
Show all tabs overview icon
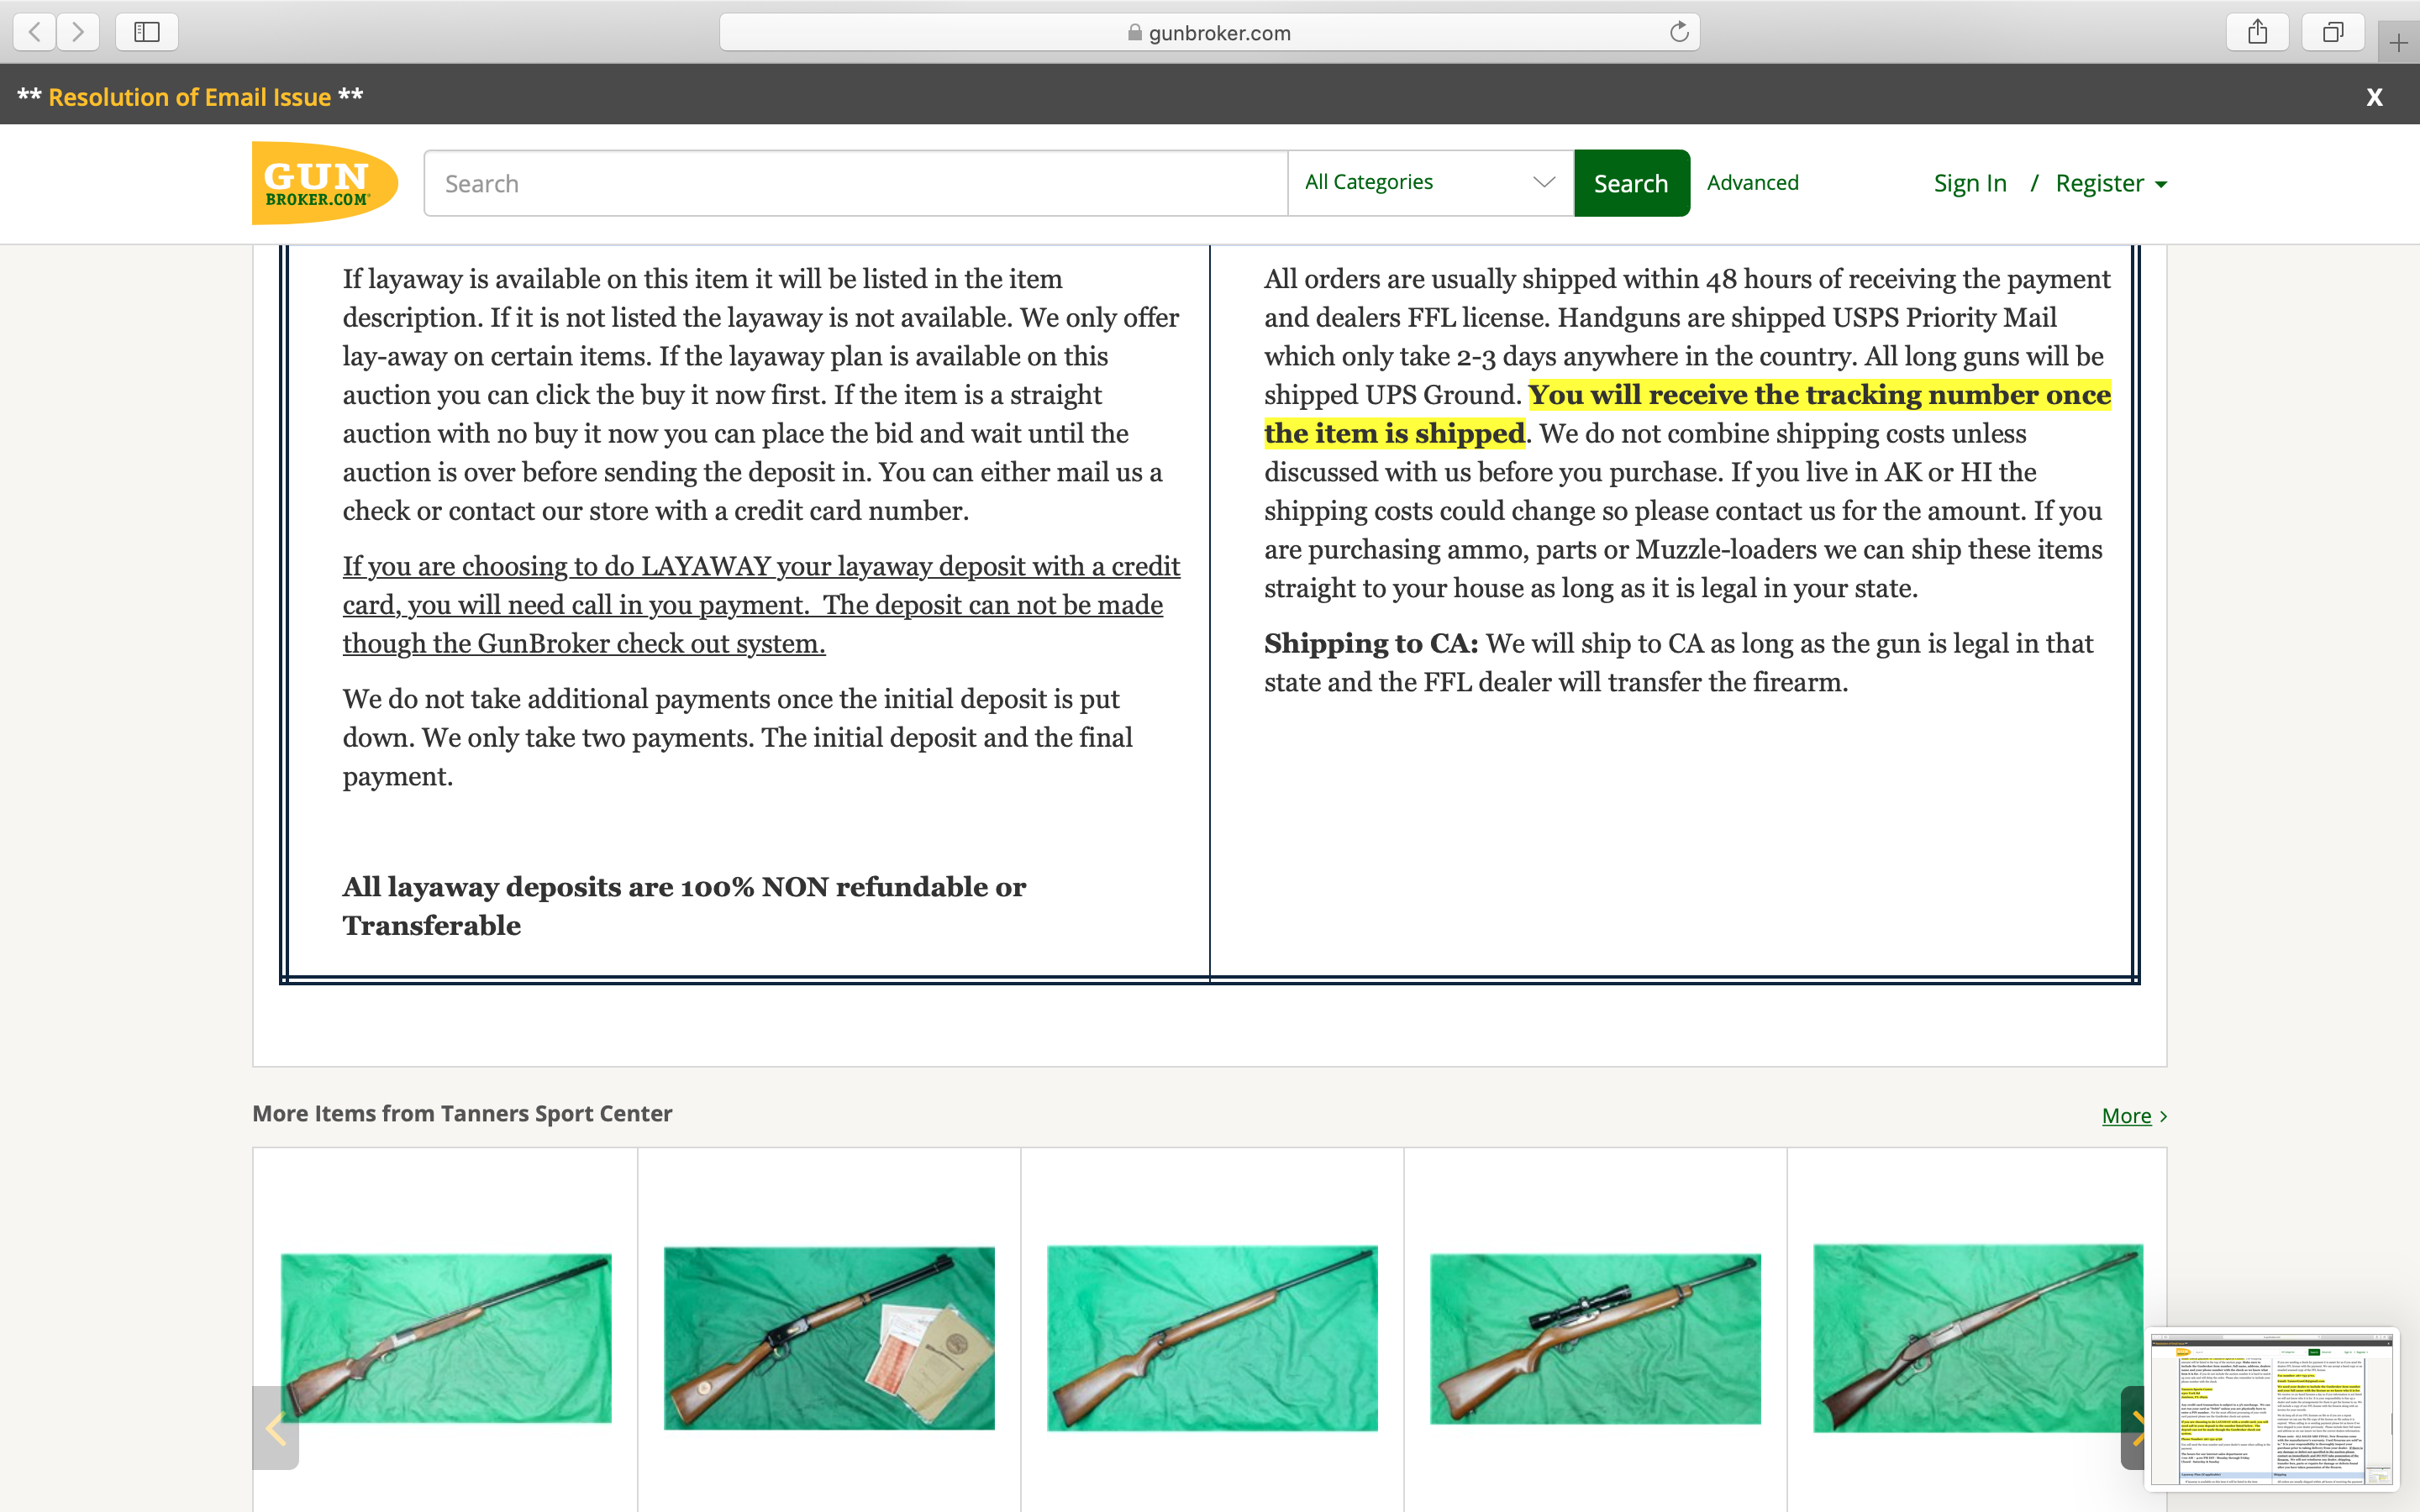2332,32
